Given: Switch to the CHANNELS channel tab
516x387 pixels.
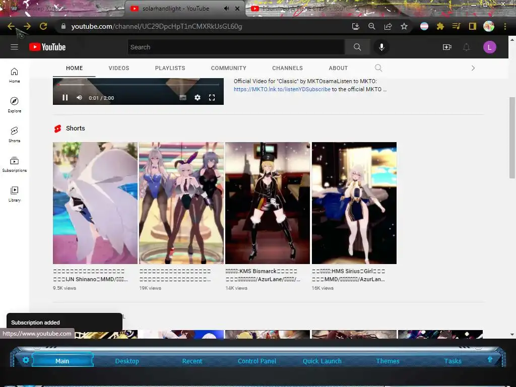Looking at the screenshot, I should (287, 68).
